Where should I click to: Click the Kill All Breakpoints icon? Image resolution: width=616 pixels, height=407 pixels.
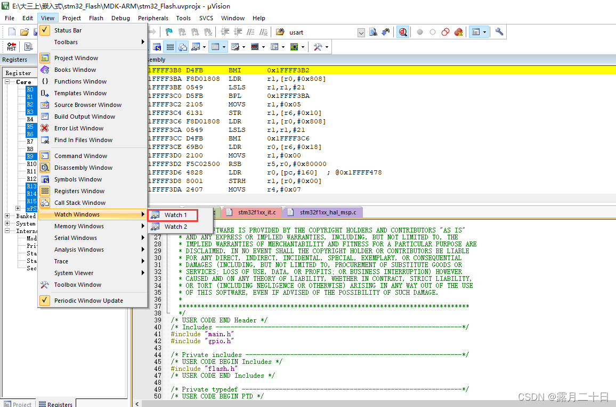coord(458,32)
